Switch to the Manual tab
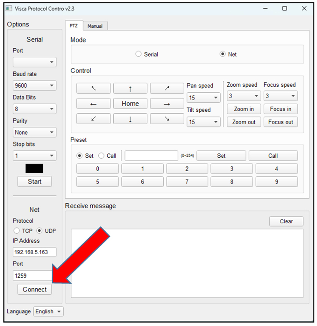Viewport: 317px width, 326px height. [x=95, y=26]
